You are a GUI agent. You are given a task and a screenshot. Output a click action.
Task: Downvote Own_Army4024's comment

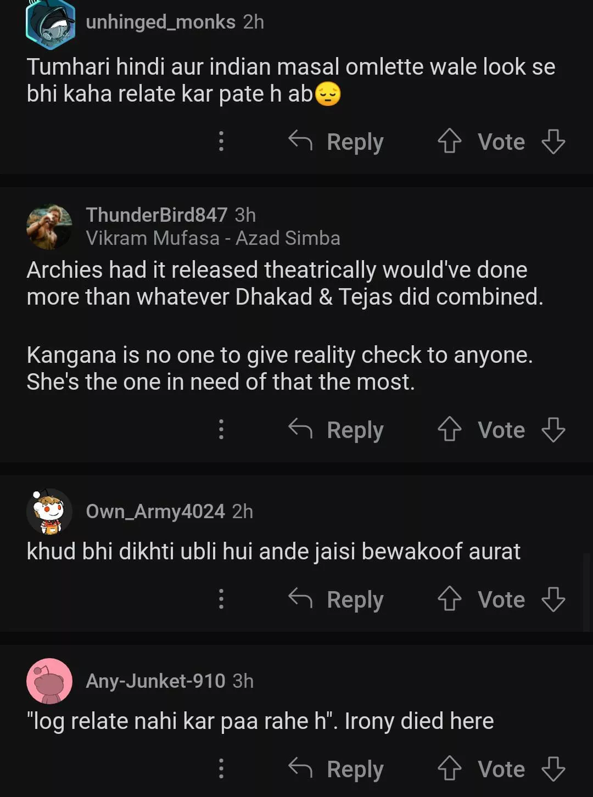click(553, 599)
